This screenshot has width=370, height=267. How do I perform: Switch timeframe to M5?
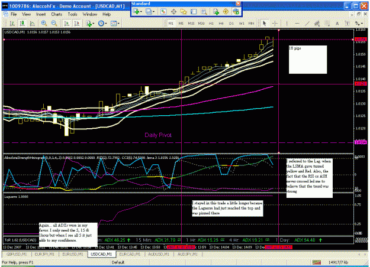point(181,23)
